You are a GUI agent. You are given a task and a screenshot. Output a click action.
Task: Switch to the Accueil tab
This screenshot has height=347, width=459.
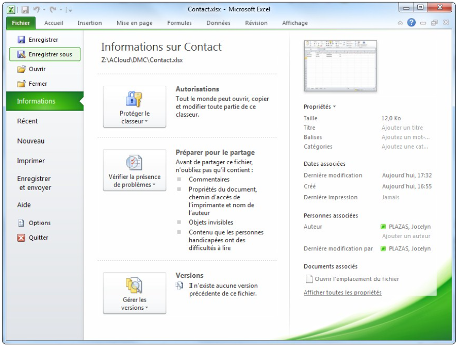[x=54, y=23]
